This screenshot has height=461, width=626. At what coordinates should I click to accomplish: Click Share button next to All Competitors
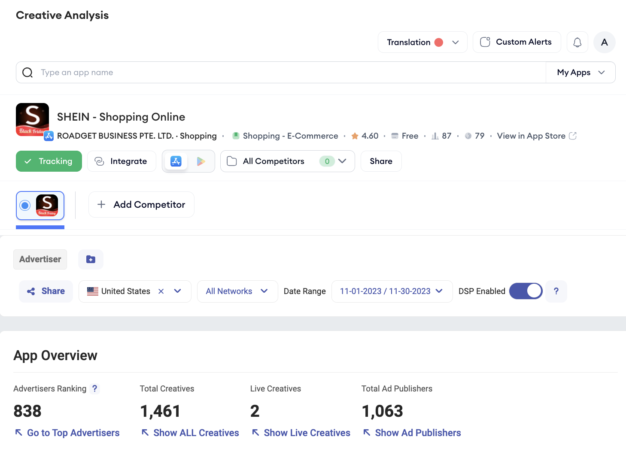pos(381,161)
